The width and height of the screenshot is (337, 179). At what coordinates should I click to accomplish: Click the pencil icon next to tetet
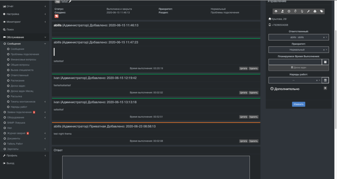(70, 2)
